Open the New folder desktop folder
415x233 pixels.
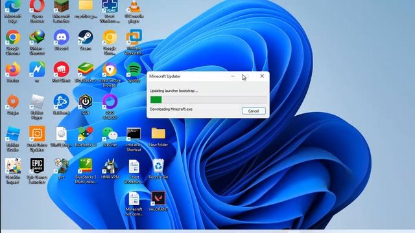158,137
